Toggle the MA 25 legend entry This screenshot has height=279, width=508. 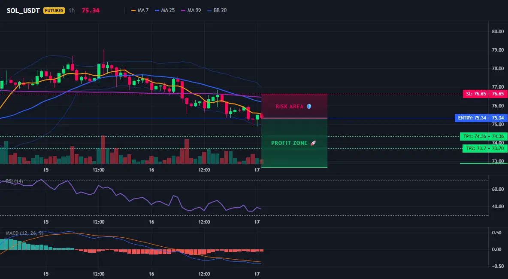tap(165, 10)
